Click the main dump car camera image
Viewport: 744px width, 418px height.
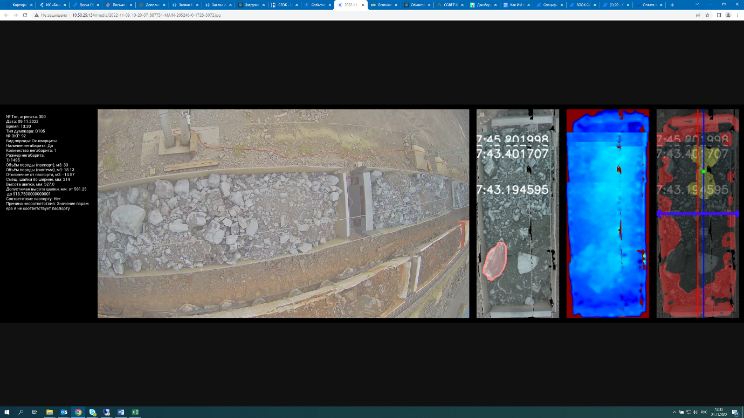283,213
